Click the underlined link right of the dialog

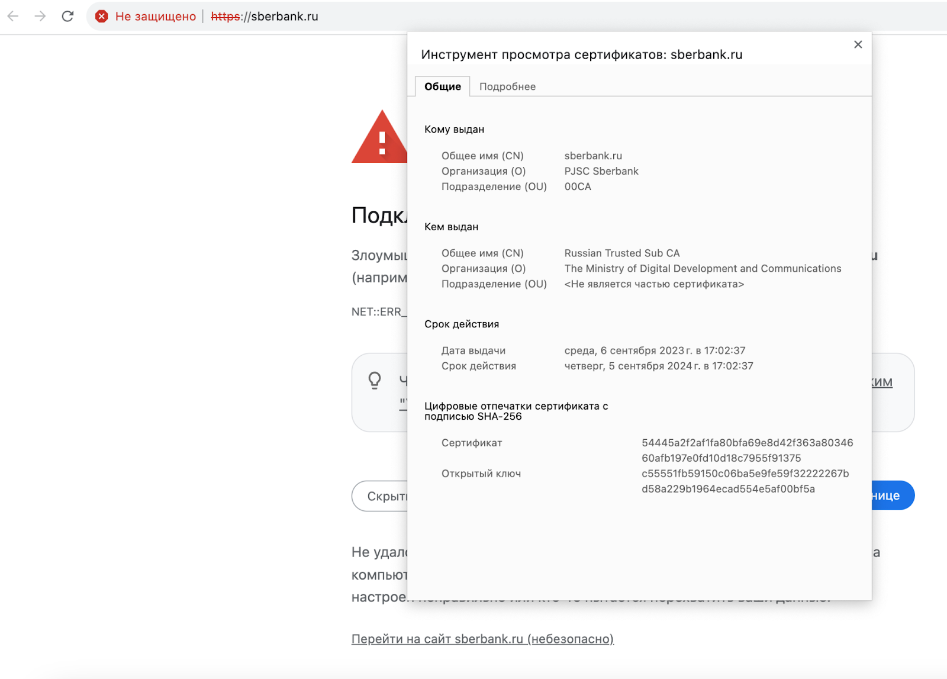(882, 382)
